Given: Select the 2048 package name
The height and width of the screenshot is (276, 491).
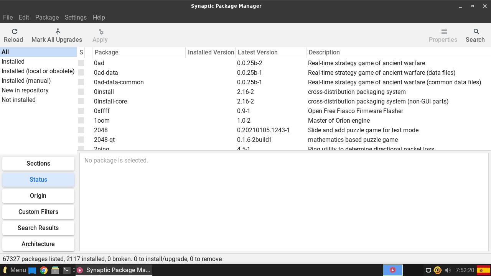Looking at the screenshot, I should point(101,130).
